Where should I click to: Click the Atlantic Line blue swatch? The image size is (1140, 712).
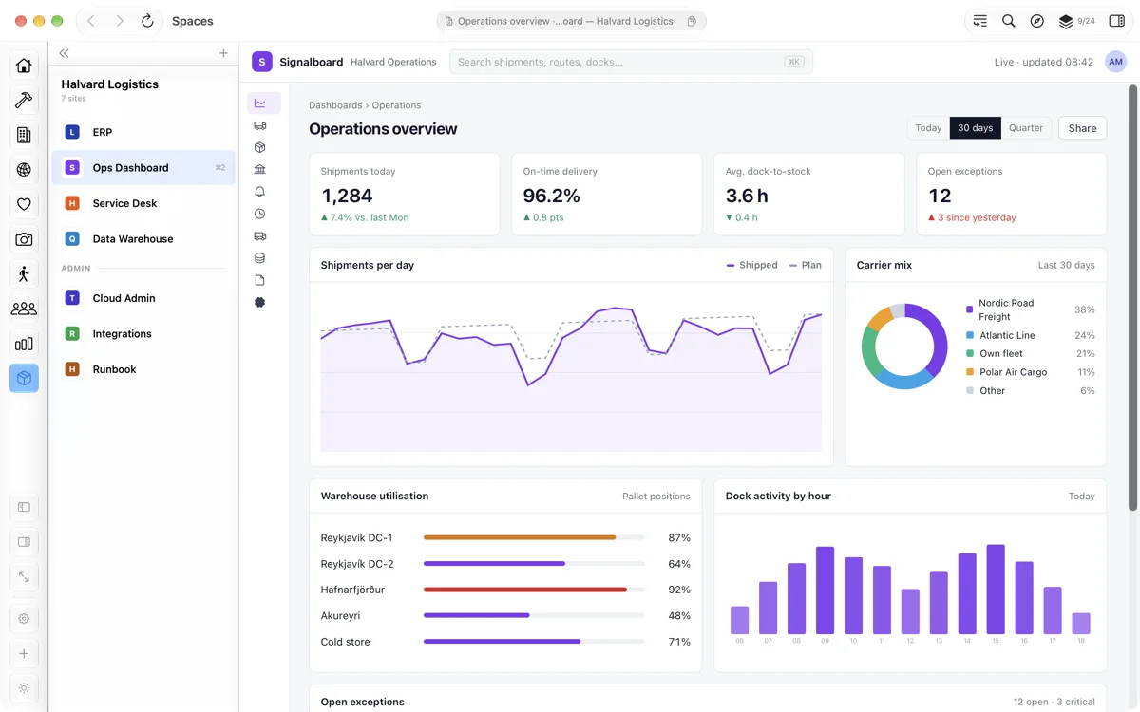(969, 335)
